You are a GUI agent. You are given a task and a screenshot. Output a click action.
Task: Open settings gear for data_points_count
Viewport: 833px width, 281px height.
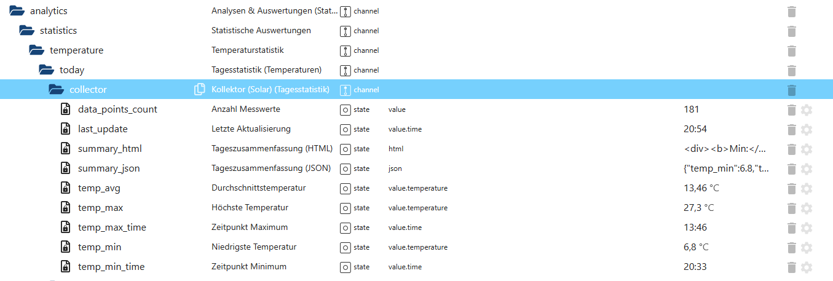807,109
